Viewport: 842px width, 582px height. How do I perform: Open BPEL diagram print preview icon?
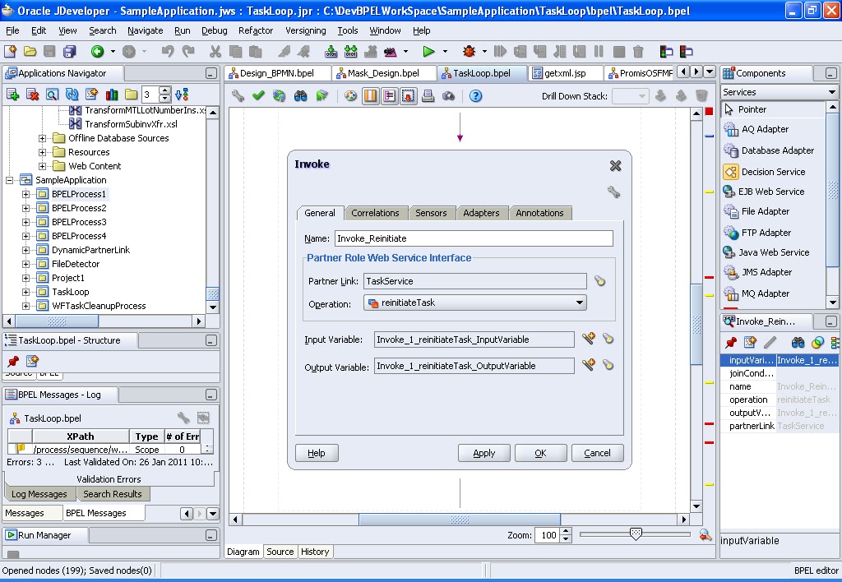click(x=428, y=95)
